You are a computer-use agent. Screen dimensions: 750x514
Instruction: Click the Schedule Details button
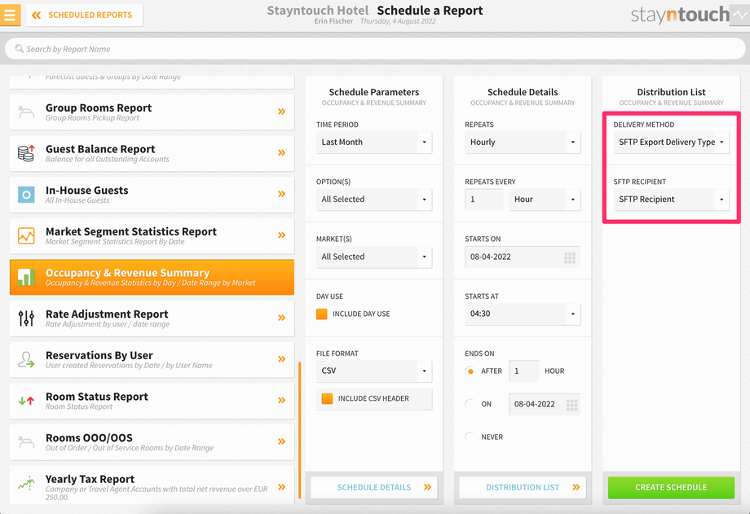[374, 487]
